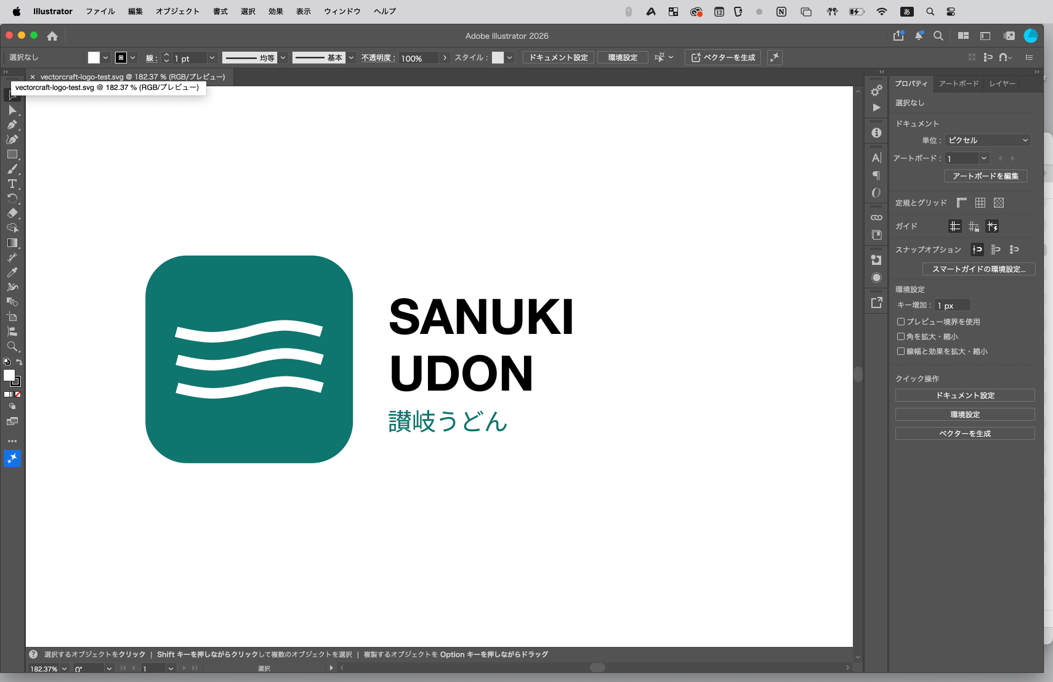Switch to the レイヤー tab
The width and height of the screenshot is (1053, 682).
pos(1002,84)
